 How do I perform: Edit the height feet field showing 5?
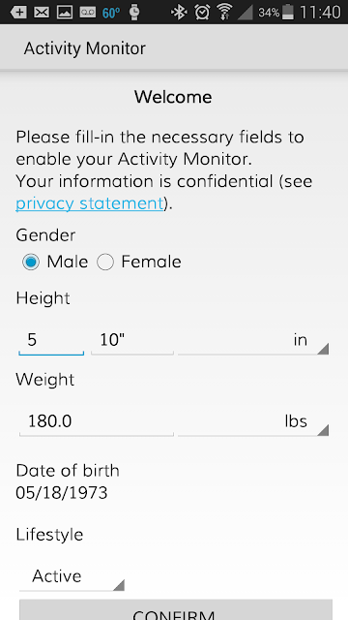pos(51,340)
